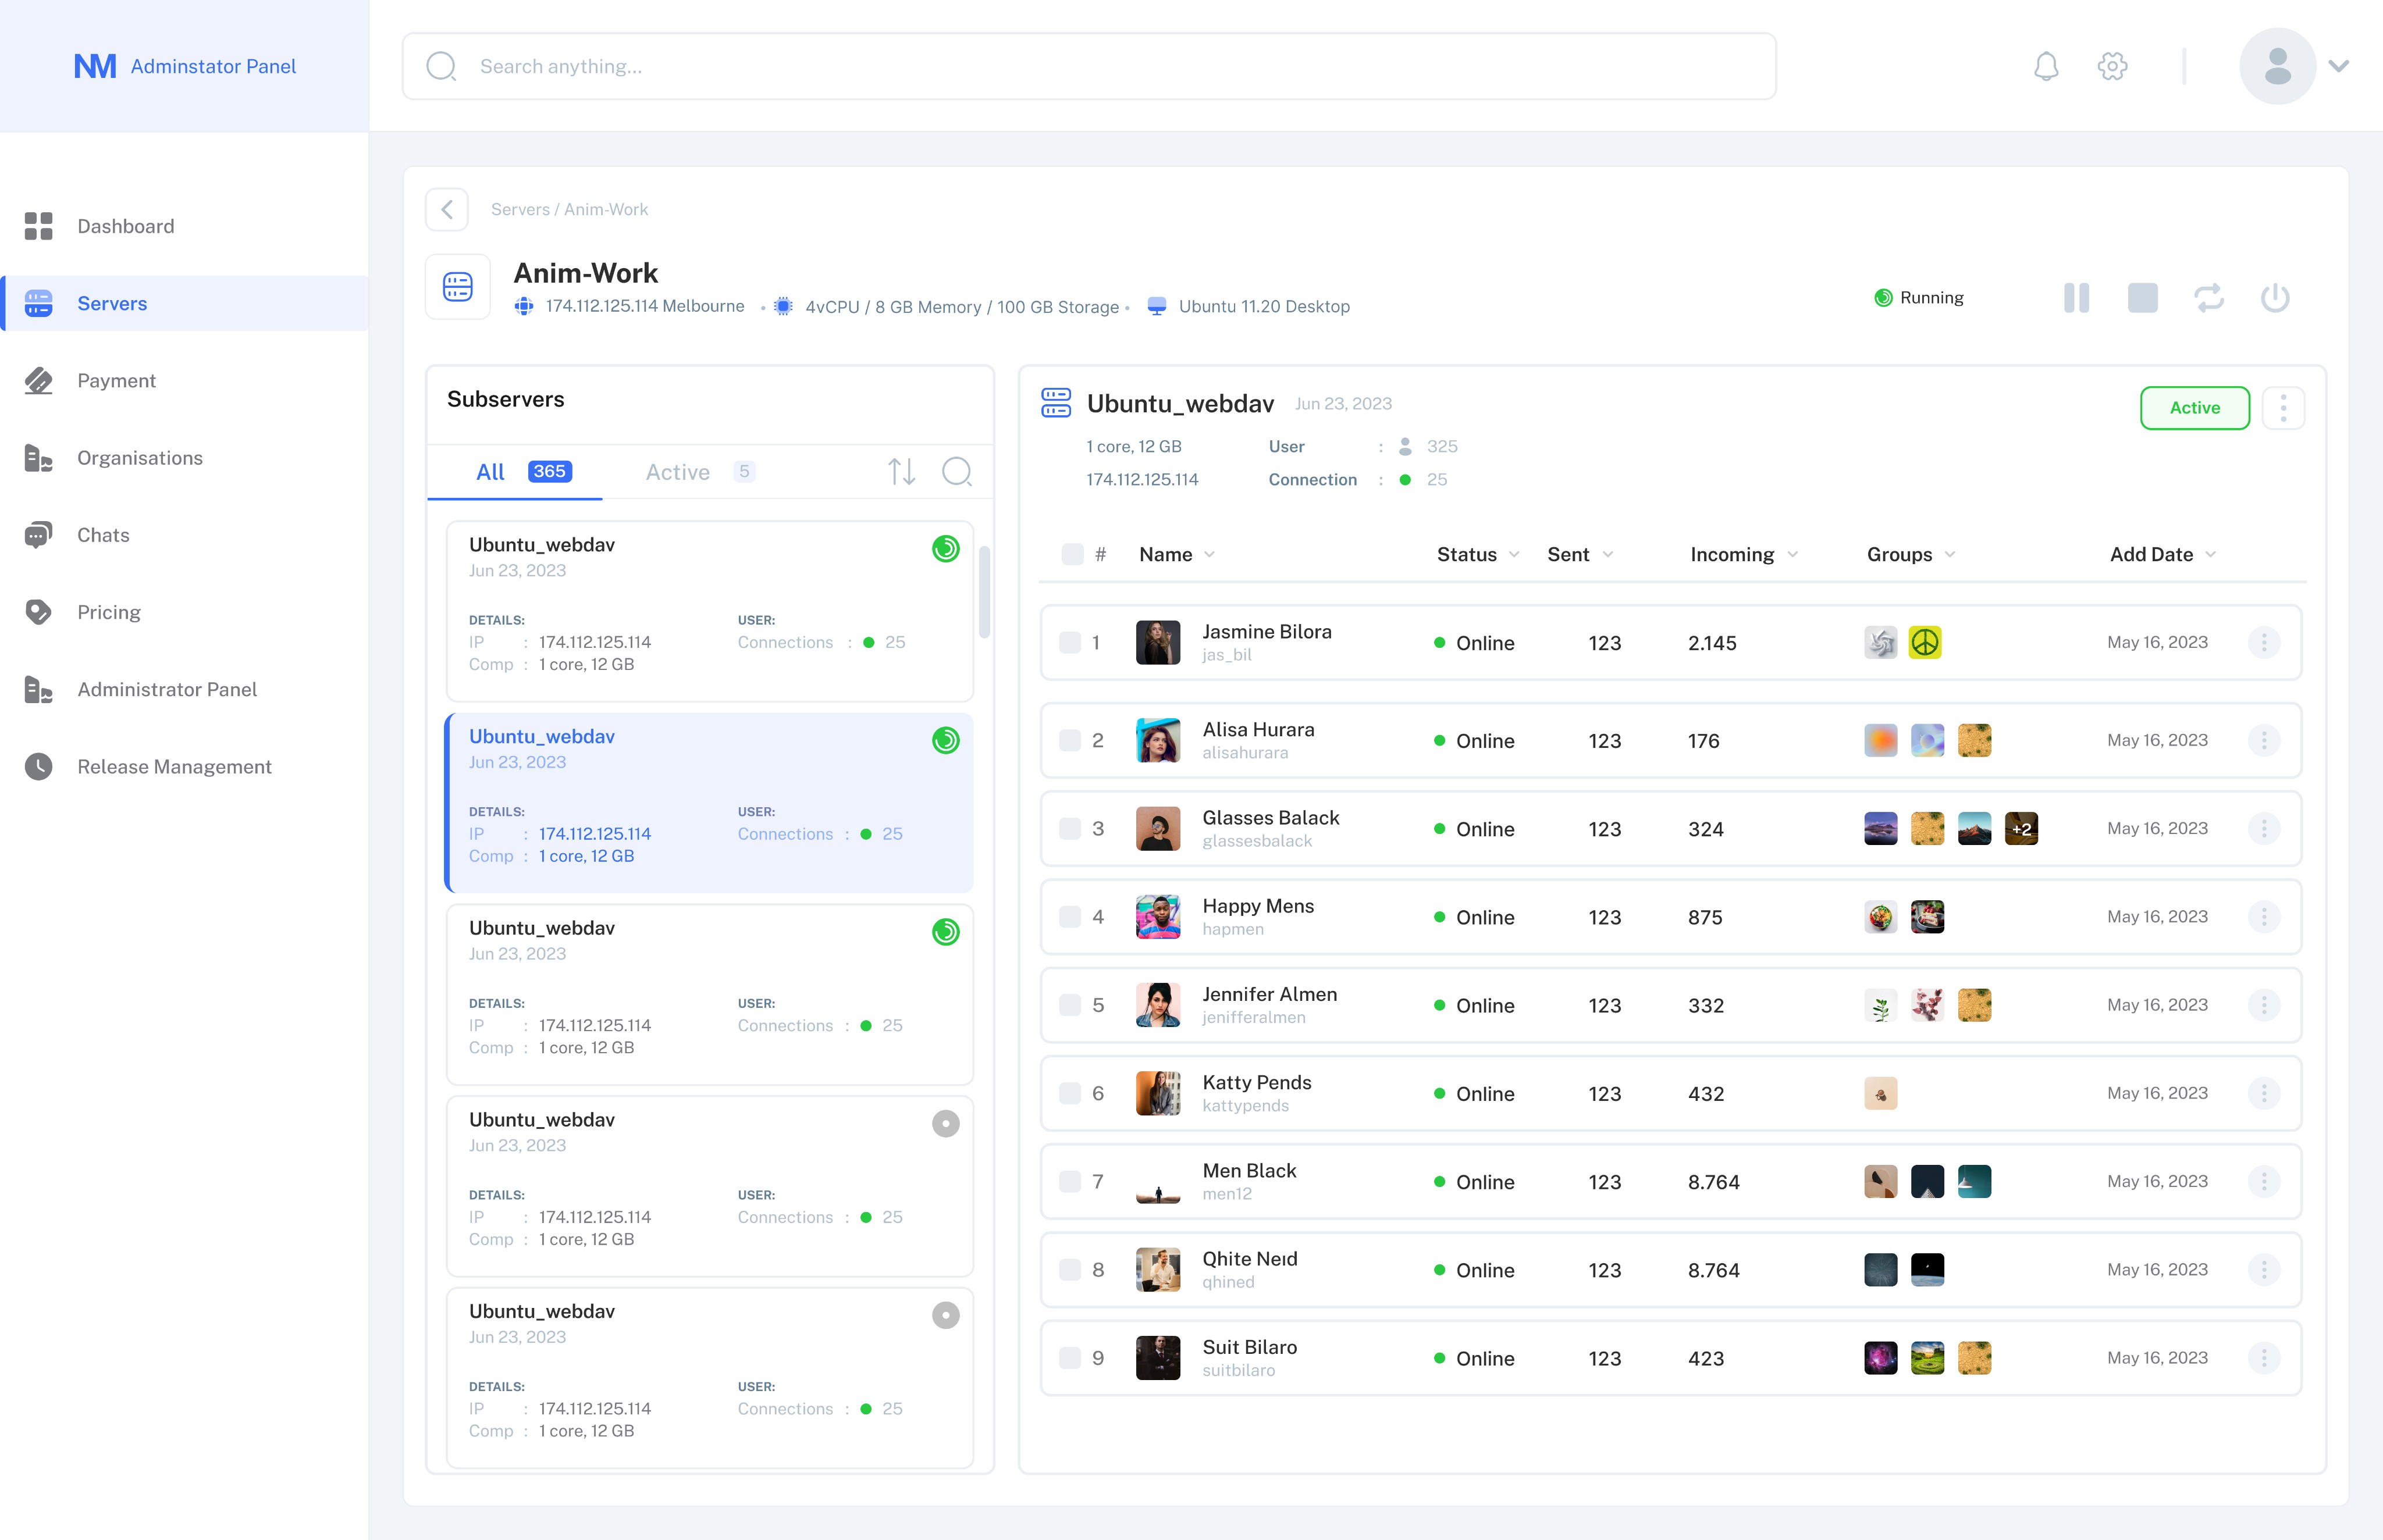
Task: Open Payment in the sidebar
Action: pyautogui.click(x=116, y=380)
